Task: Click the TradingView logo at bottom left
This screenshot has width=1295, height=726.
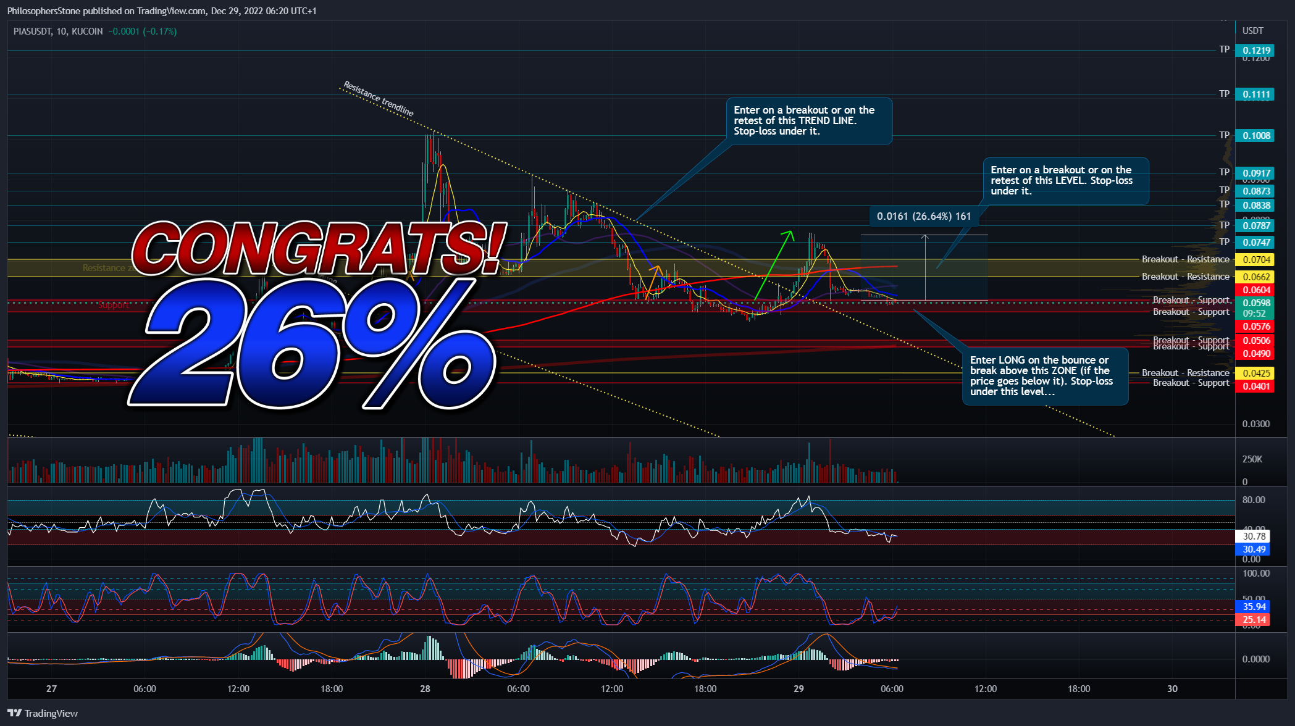Action: [43, 713]
